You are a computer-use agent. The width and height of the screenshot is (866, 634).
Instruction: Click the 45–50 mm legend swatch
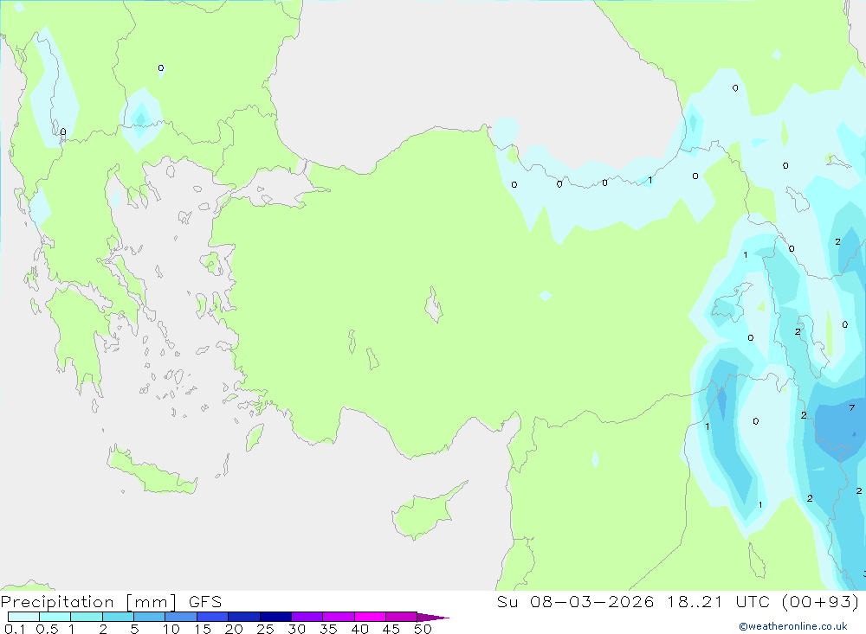[402, 617]
